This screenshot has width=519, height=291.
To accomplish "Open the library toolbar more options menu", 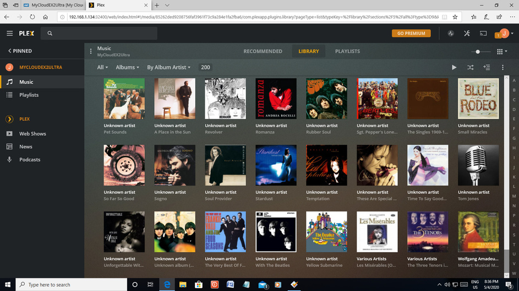I will (x=502, y=68).
